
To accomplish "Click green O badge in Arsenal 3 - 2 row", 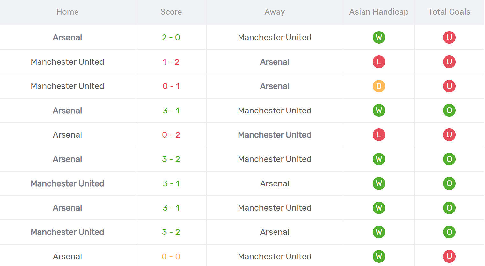I will click(449, 159).
